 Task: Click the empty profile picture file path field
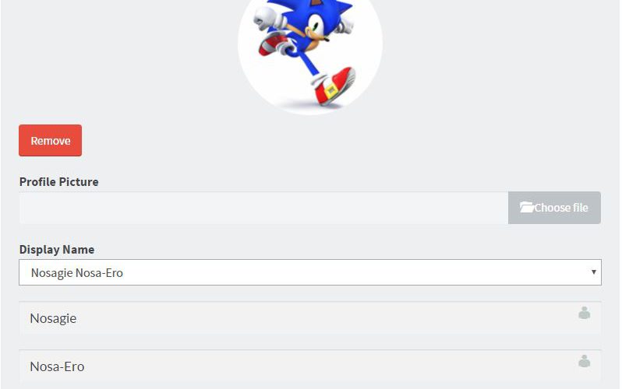[x=263, y=208]
